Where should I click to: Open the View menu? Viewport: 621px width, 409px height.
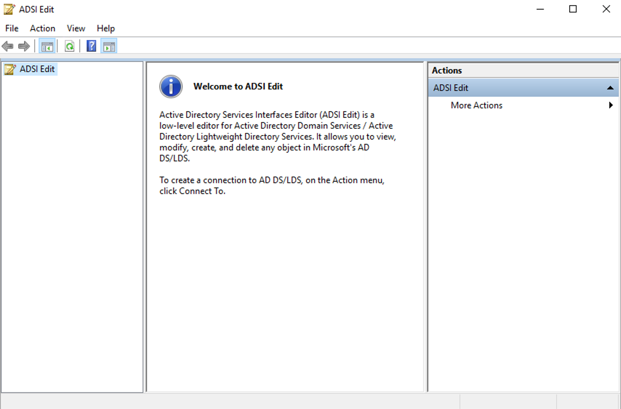(x=76, y=28)
